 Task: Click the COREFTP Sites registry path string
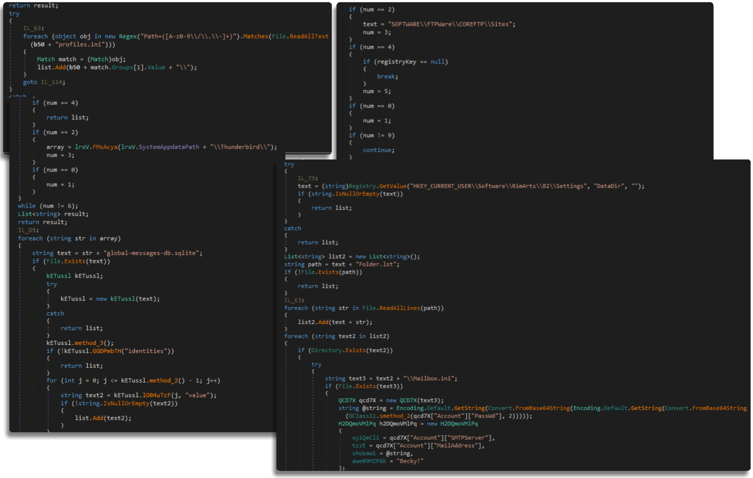pos(450,24)
